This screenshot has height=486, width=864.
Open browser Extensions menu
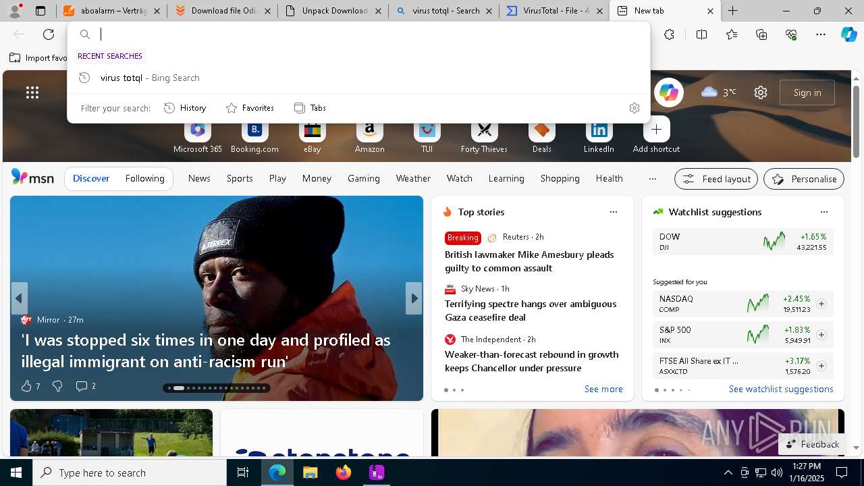[x=669, y=34]
